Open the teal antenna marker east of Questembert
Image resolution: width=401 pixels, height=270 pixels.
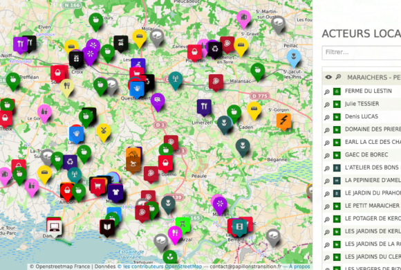(176, 80)
